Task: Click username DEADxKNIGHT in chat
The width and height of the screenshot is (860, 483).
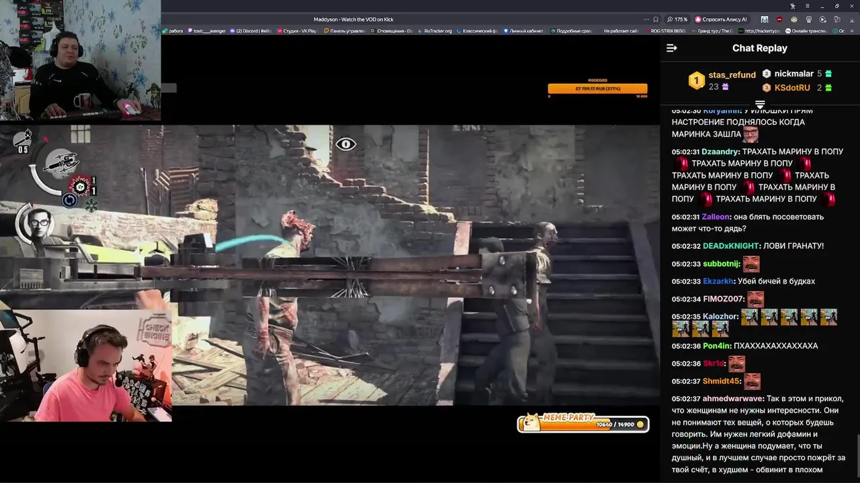Action: pyautogui.click(x=731, y=246)
